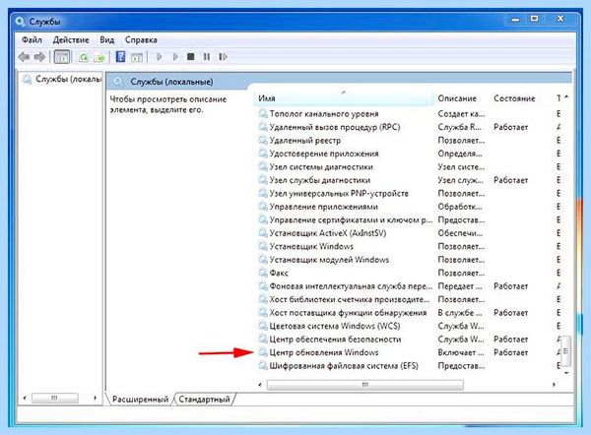Image resolution: width=591 pixels, height=435 pixels.
Task: Open the Действие menu
Action: pos(71,40)
